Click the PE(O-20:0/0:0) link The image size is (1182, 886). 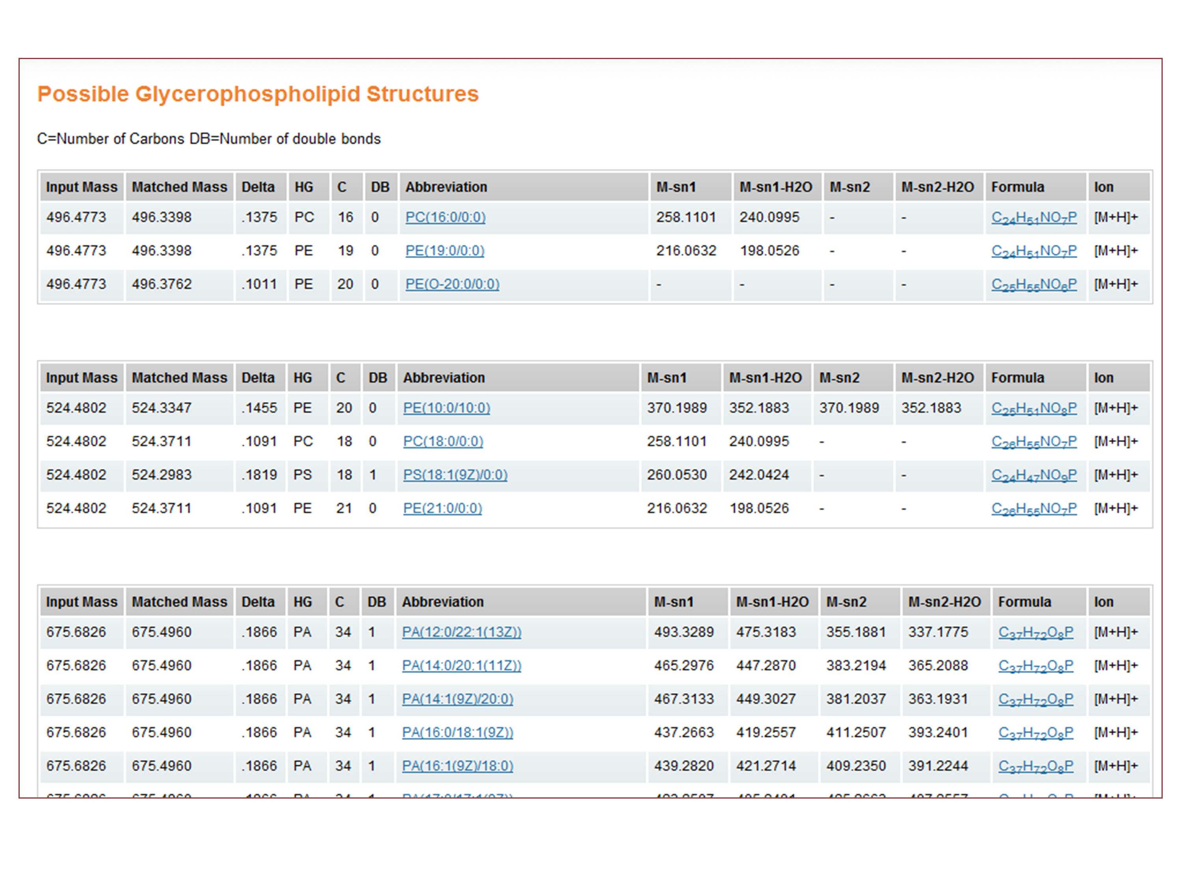(x=452, y=284)
